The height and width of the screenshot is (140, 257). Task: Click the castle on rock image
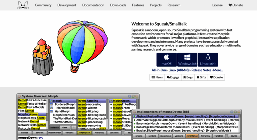pyautogui.click(x=42, y=57)
